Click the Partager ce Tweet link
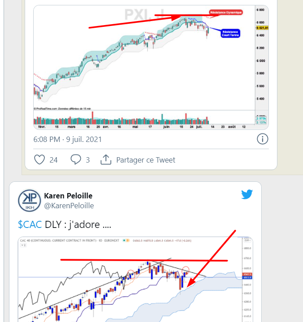The width and height of the screenshot is (303, 322). click(145, 160)
